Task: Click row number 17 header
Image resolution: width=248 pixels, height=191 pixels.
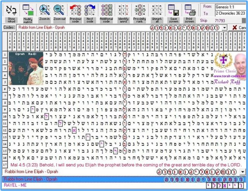Action: tap(5, 165)
